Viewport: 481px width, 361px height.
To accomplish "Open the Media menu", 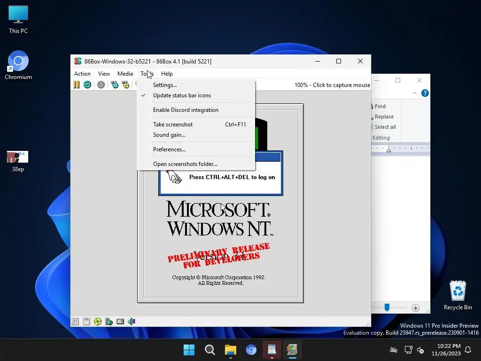I will point(125,74).
